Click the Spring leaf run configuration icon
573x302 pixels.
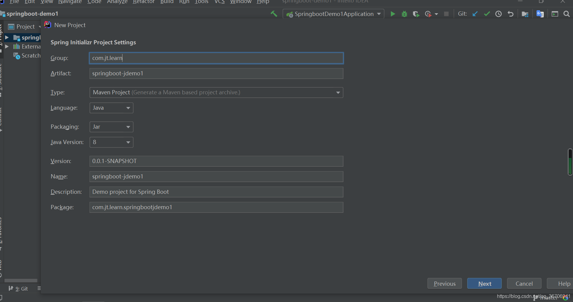(x=290, y=14)
